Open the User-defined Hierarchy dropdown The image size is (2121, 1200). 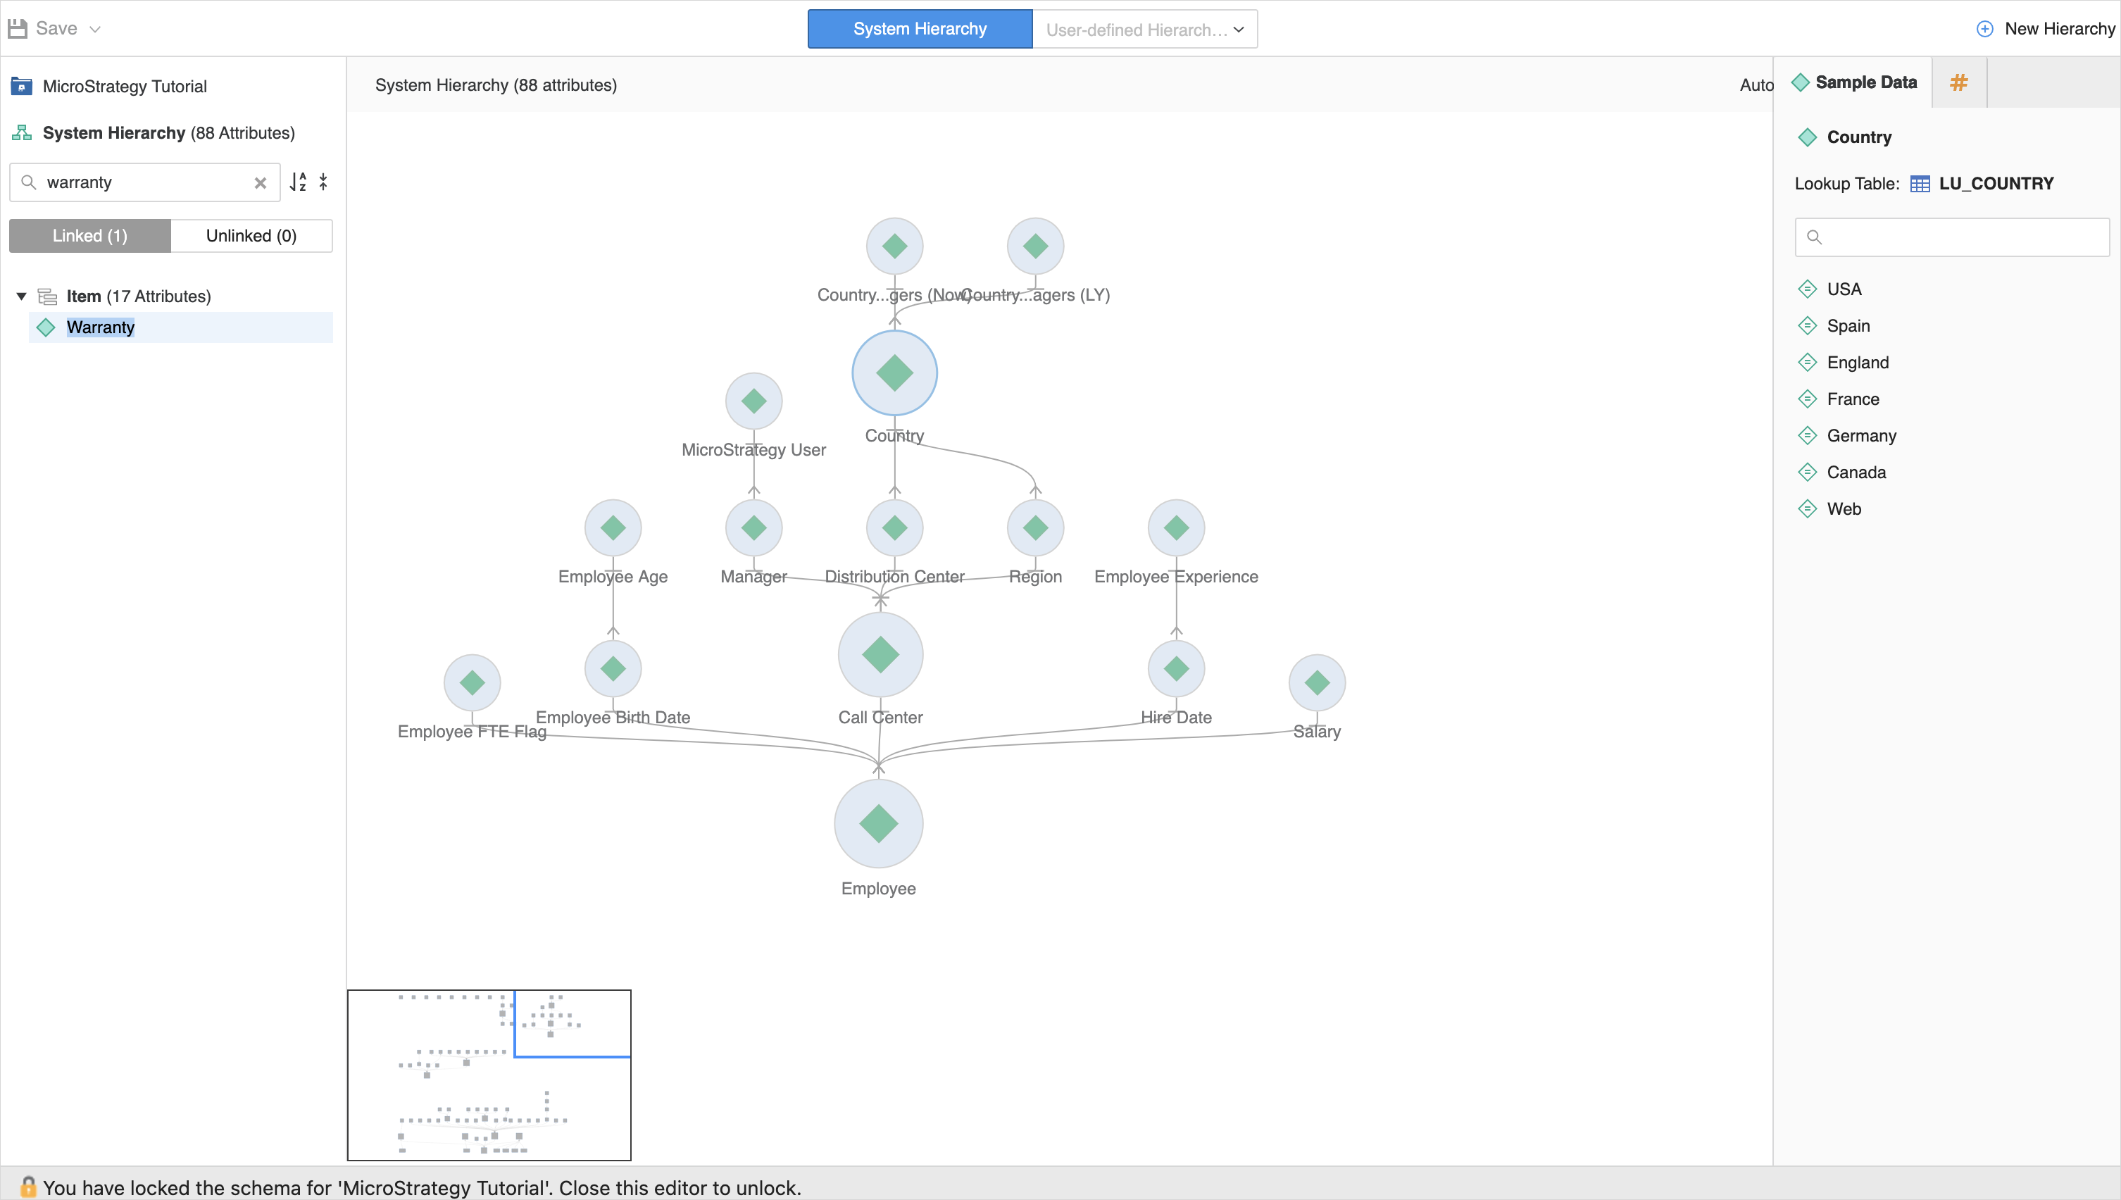pos(1144,30)
